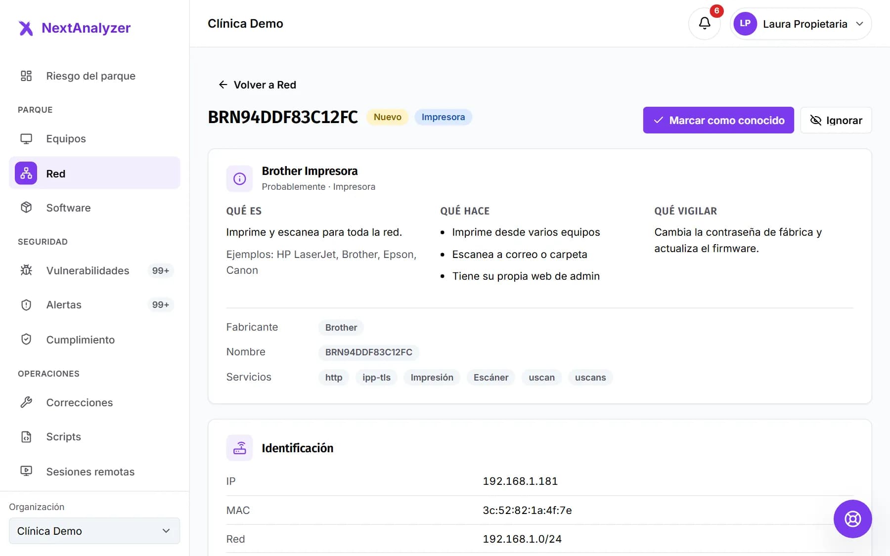Image resolution: width=890 pixels, height=556 pixels.
Task: Click the info icon beside Brother Impresora
Action: 239,178
